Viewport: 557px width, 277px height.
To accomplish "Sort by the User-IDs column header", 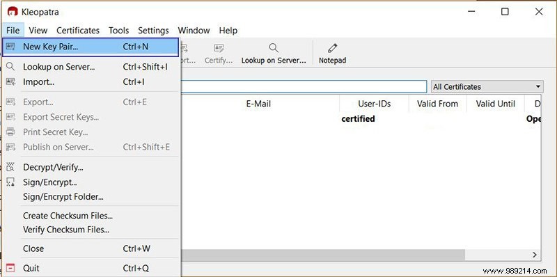I will click(374, 104).
